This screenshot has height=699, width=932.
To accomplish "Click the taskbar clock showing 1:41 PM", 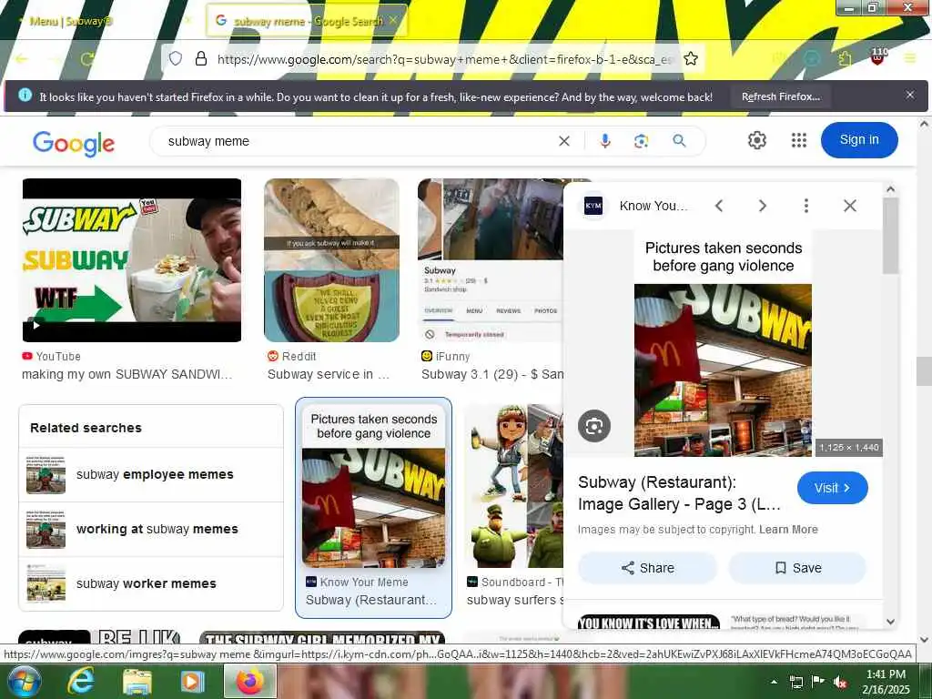I will [885, 681].
